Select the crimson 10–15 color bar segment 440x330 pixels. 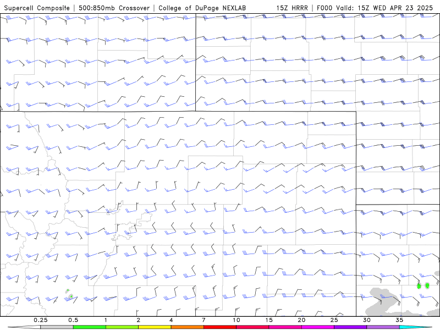click(x=252, y=327)
